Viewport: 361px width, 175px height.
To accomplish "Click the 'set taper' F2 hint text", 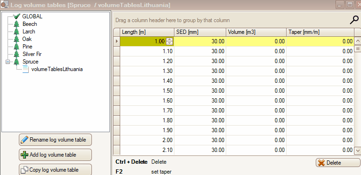I will click(161, 172).
